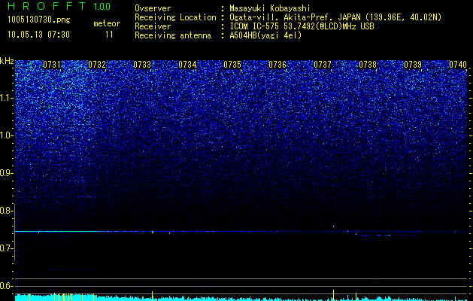Click the 0736 time marker

(277, 64)
